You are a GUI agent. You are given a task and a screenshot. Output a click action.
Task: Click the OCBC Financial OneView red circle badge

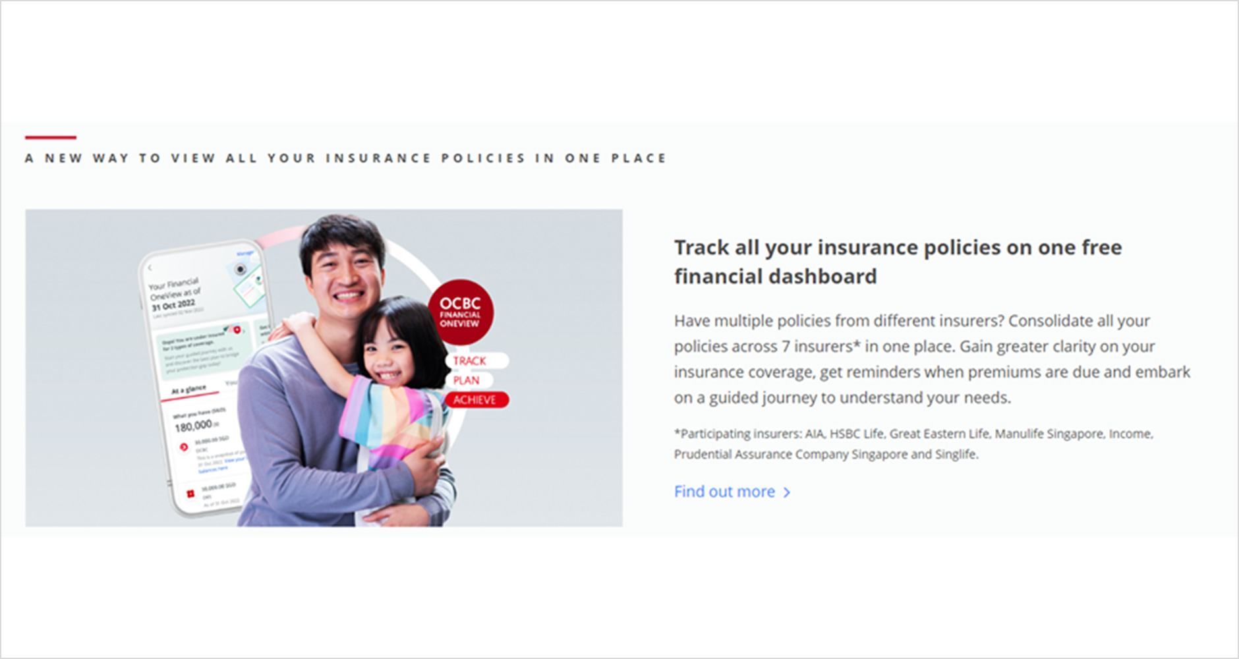[460, 312]
